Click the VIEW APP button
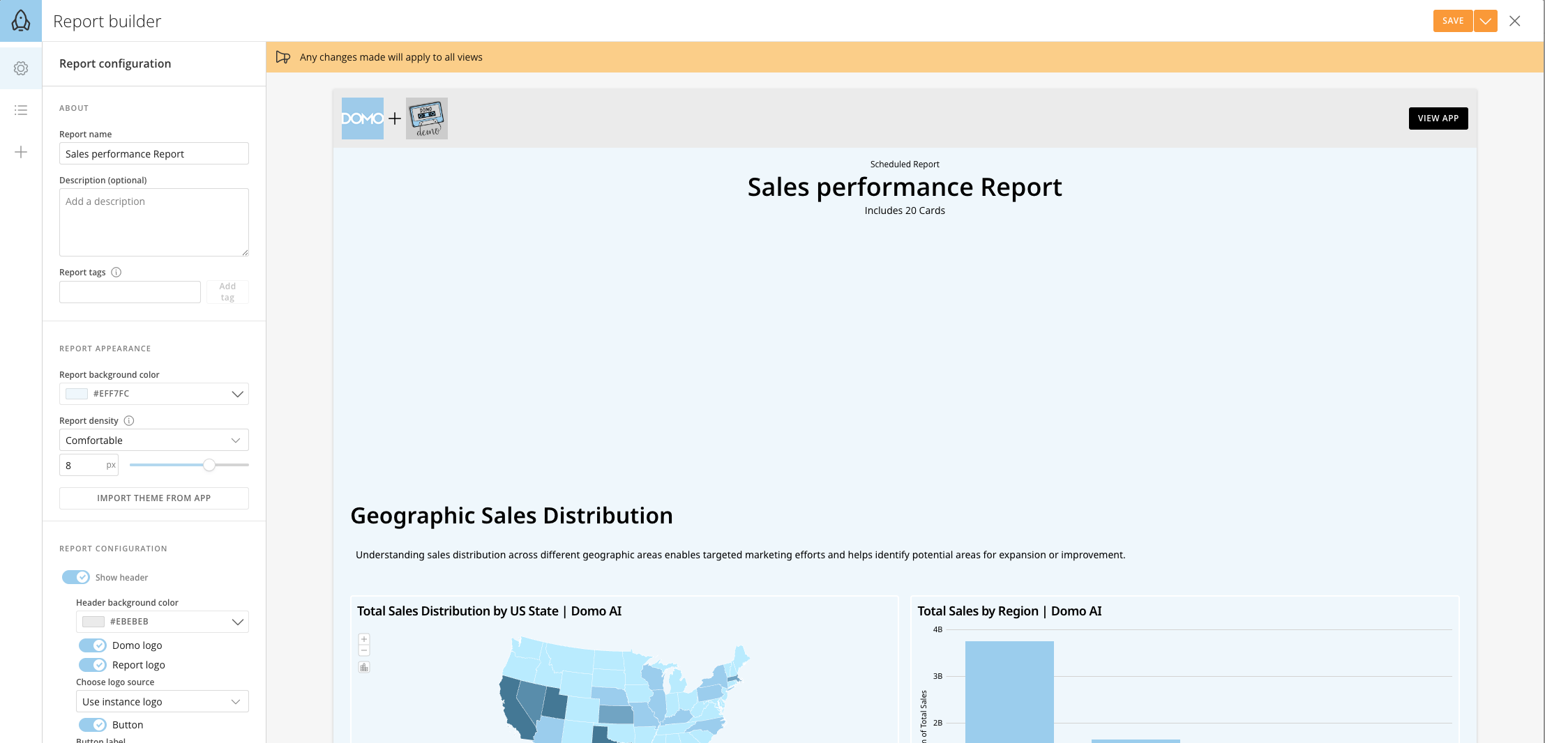Screen dimensions: 1545x743 [x=1438, y=118]
